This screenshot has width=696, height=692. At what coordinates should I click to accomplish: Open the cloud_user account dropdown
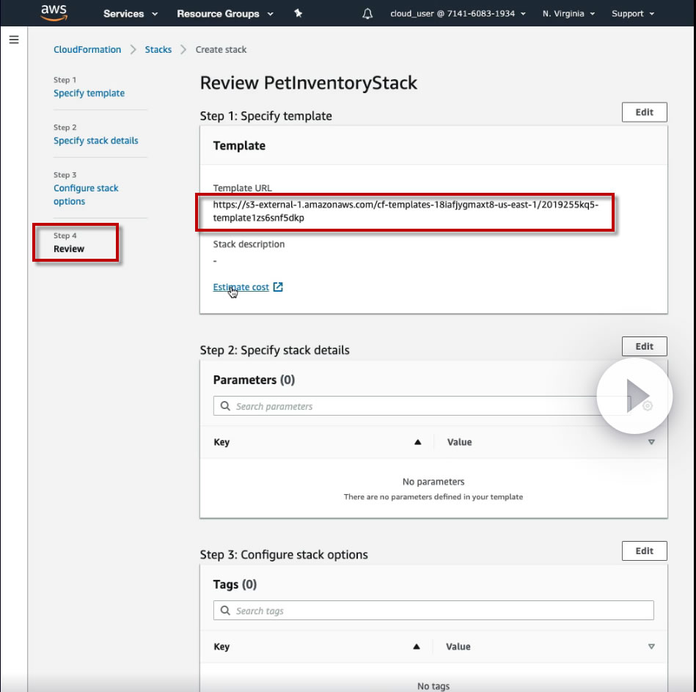[458, 14]
